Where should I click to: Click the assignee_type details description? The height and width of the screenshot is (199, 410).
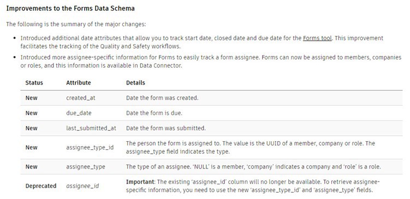(253, 167)
